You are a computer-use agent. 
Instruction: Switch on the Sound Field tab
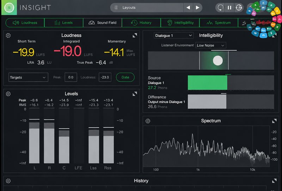pos(103,23)
